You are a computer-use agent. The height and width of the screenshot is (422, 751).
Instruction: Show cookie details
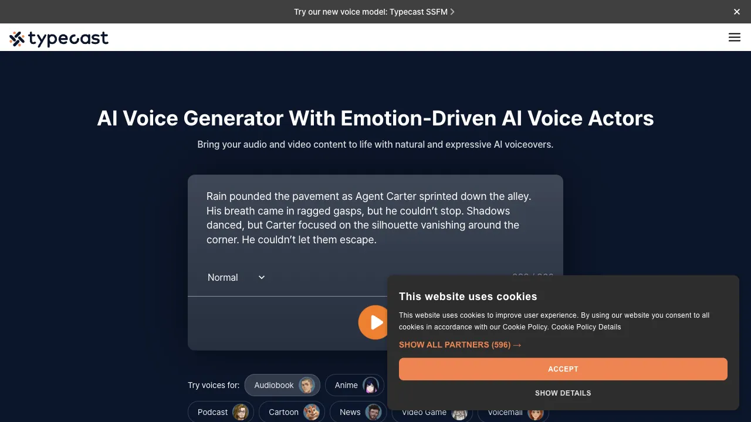(563, 393)
